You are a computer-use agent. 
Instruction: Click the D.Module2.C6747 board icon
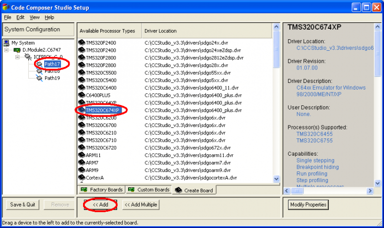click(17, 50)
